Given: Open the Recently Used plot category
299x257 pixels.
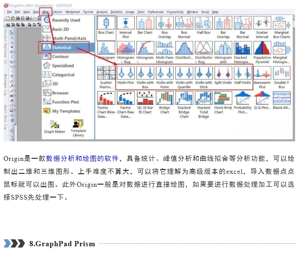Looking at the screenshot, I should (62, 20).
